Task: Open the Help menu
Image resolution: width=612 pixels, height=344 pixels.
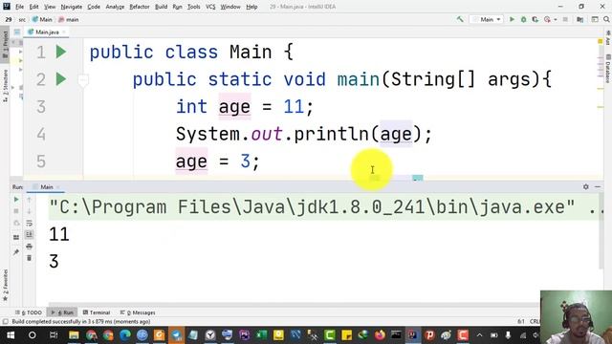Action: pos(251,7)
